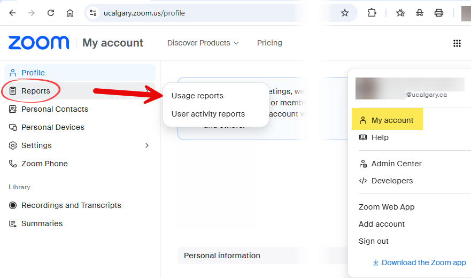The height and width of the screenshot is (278, 471).
Task: Go to Personal Contacts
Action: pyautogui.click(x=55, y=109)
